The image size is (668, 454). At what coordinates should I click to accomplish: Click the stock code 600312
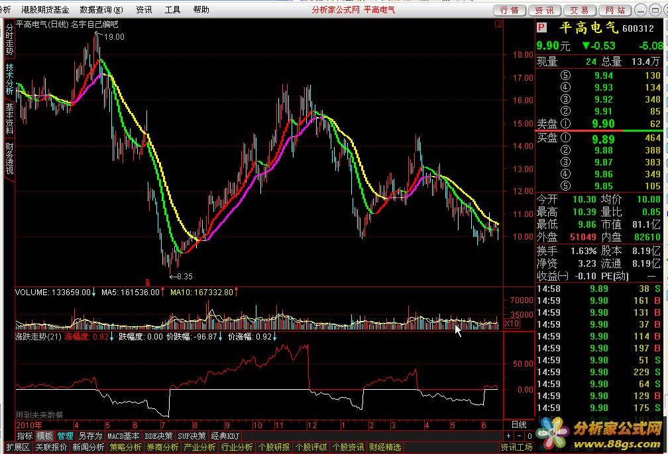(638, 28)
